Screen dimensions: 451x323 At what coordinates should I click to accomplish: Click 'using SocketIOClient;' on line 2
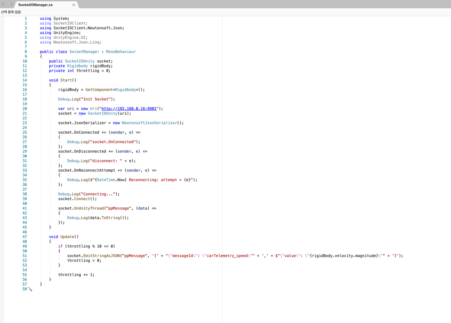pos(64,23)
